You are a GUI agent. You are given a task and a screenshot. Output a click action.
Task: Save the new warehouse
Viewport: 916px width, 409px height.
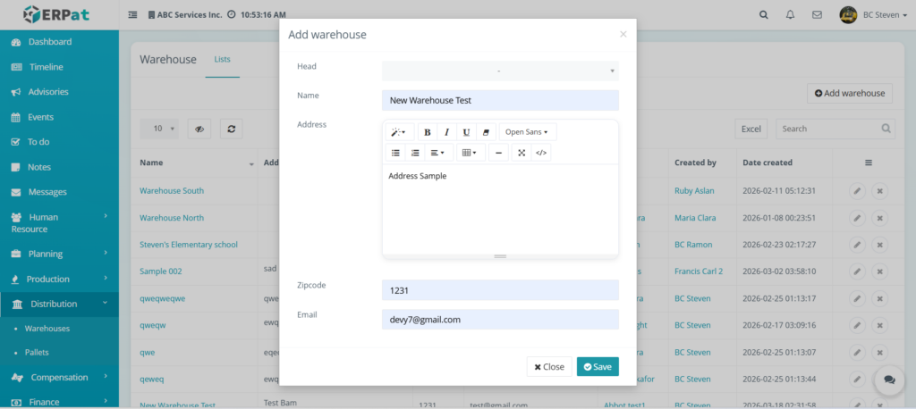click(x=598, y=366)
